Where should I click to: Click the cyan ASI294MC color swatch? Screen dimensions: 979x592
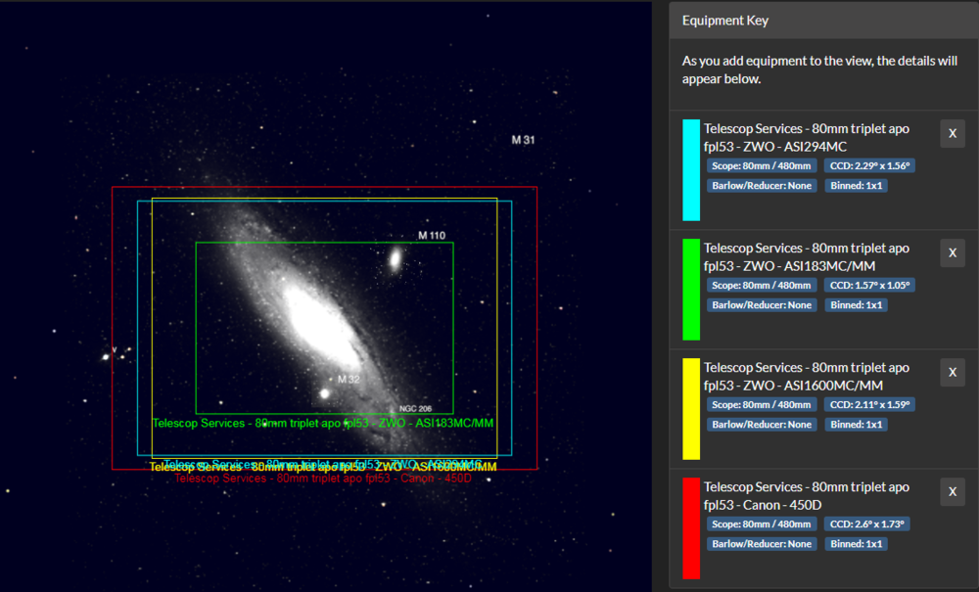pyautogui.click(x=691, y=170)
